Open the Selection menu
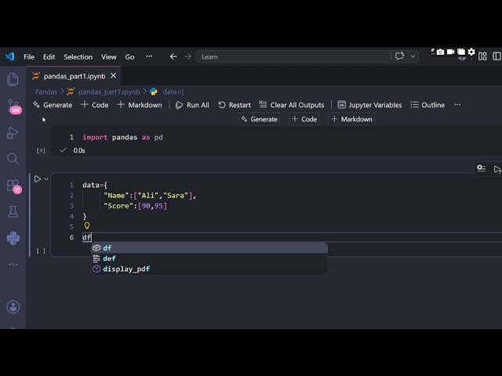This screenshot has height=376, width=502. click(78, 57)
